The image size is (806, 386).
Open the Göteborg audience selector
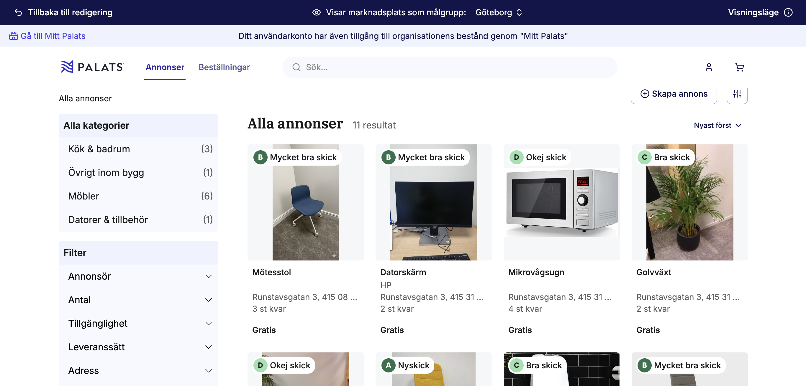pos(498,12)
